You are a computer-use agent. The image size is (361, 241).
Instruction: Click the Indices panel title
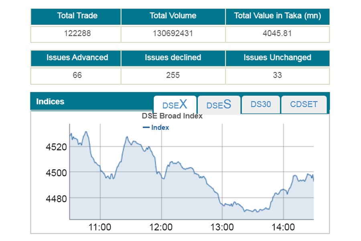[50, 102]
